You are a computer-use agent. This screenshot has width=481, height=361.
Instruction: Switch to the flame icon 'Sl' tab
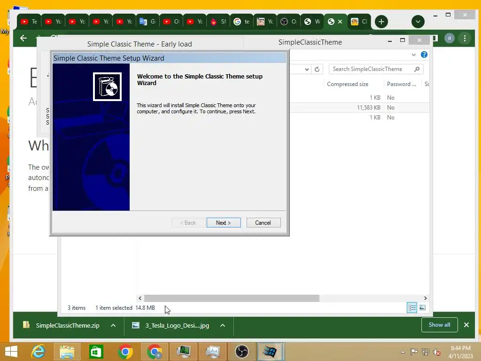218,22
